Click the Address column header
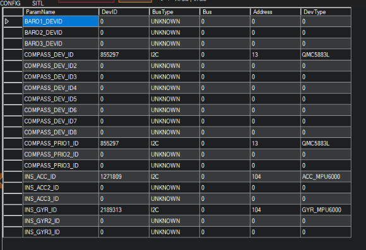This screenshot has height=250, width=366. click(x=275, y=12)
